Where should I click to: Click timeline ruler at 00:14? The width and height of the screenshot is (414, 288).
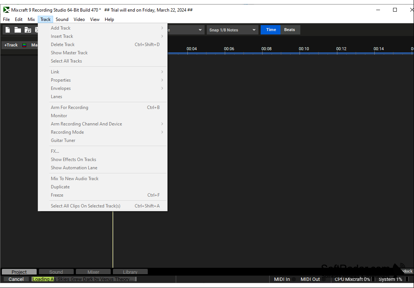(x=378, y=49)
